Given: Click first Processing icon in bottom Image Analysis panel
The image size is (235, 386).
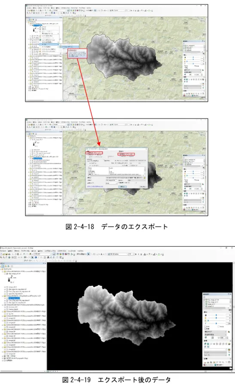Looking at the screenshot, I should pos(205,344).
